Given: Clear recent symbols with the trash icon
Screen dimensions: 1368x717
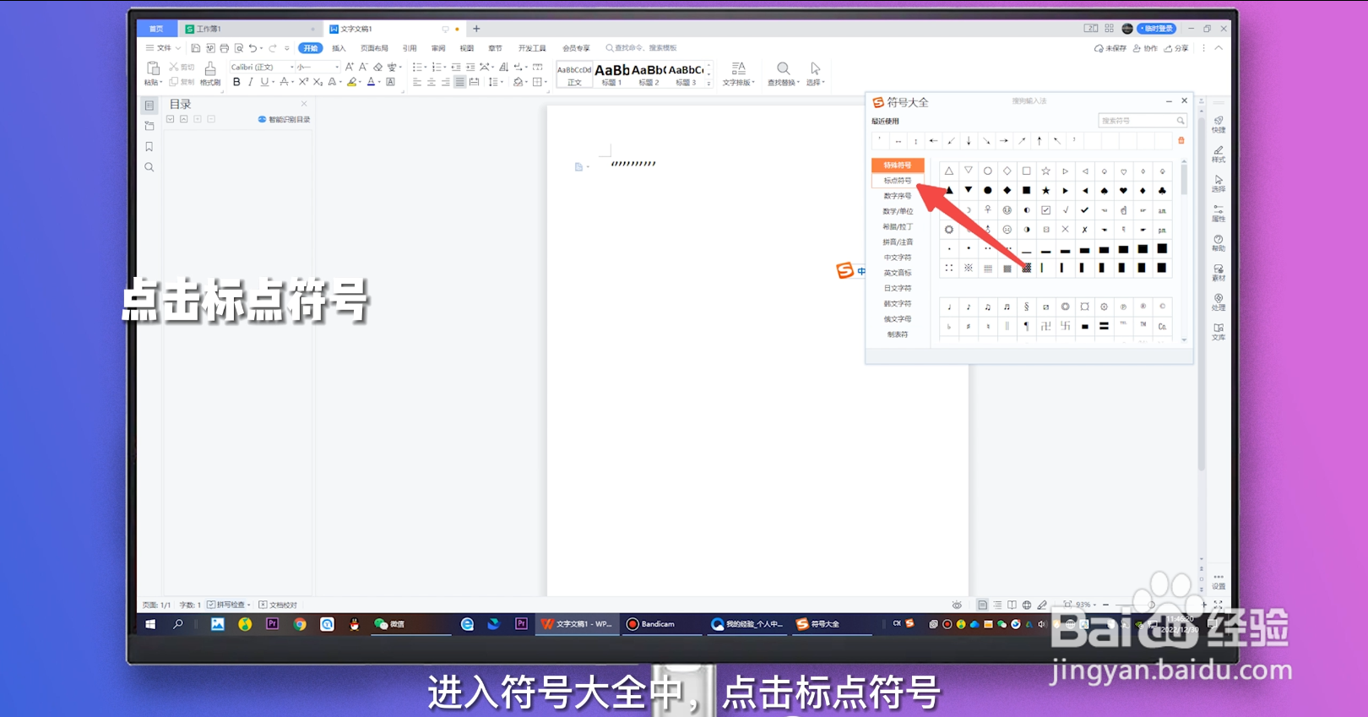Looking at the screenshot, I should point(1181,141).
